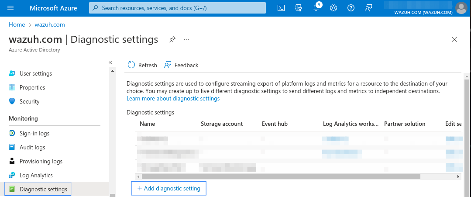471x197 pixels.
Task: Open portal settings gear
Action: (x=333, y=8)
